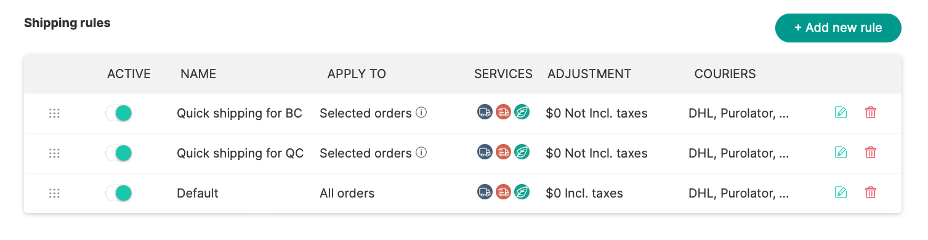The height and width of the screenshot is (240, 928).
Task: Click info icon beside QC Selected orders
Action: pos(421,153)
